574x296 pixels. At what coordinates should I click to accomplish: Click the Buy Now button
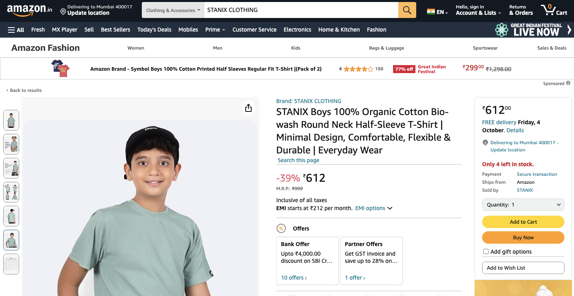pos(523,237)
